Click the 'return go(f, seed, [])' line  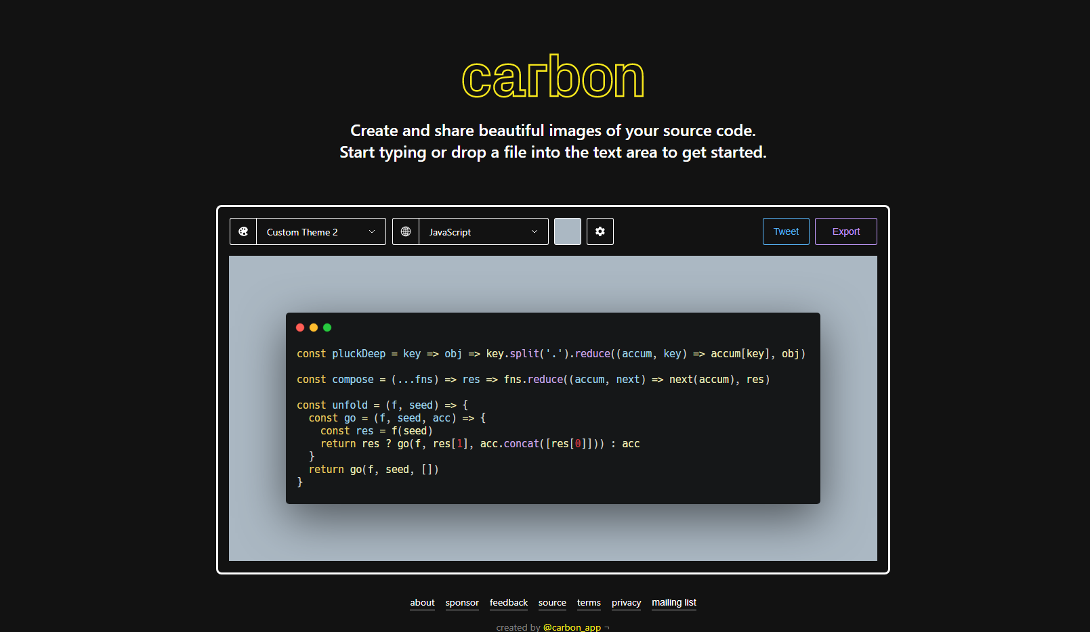coord(374,470)
